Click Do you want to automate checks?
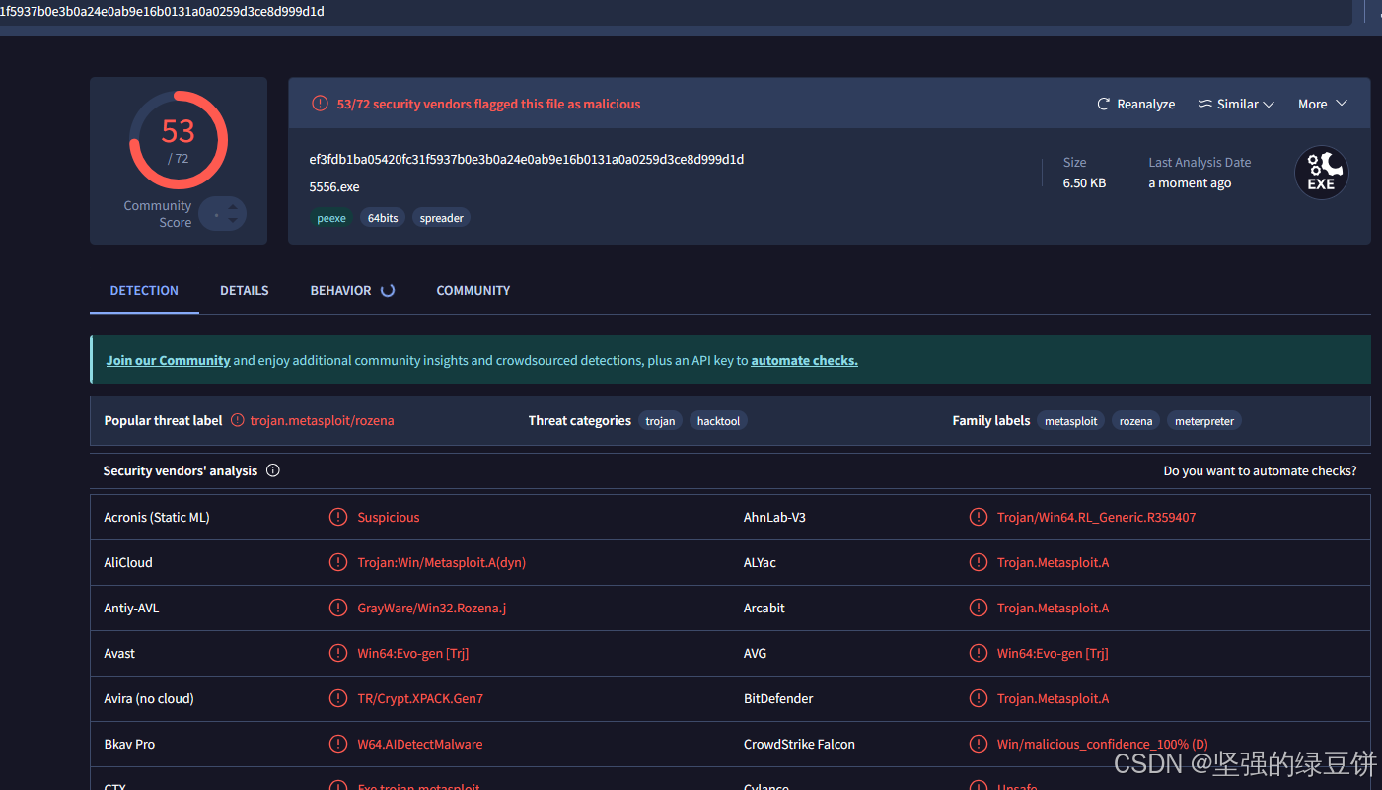This screenshot has height=790, width=1382. point(1260,470)
